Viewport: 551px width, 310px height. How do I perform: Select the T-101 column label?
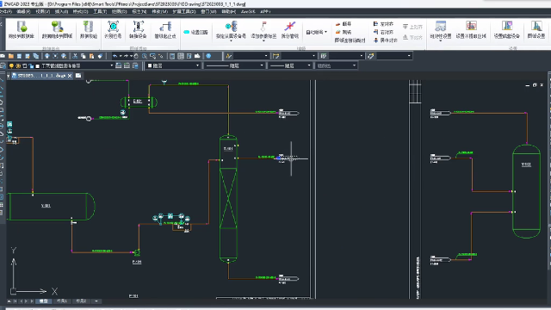pos(228,149)
